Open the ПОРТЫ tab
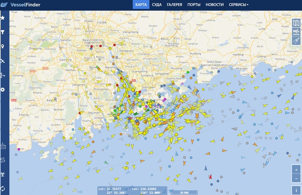The height and width of the screenshot is (195, 302). (x=194, y=5)
